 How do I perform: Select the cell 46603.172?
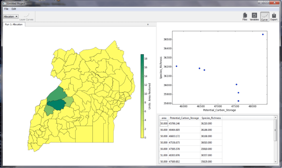[x=184, y=136]
